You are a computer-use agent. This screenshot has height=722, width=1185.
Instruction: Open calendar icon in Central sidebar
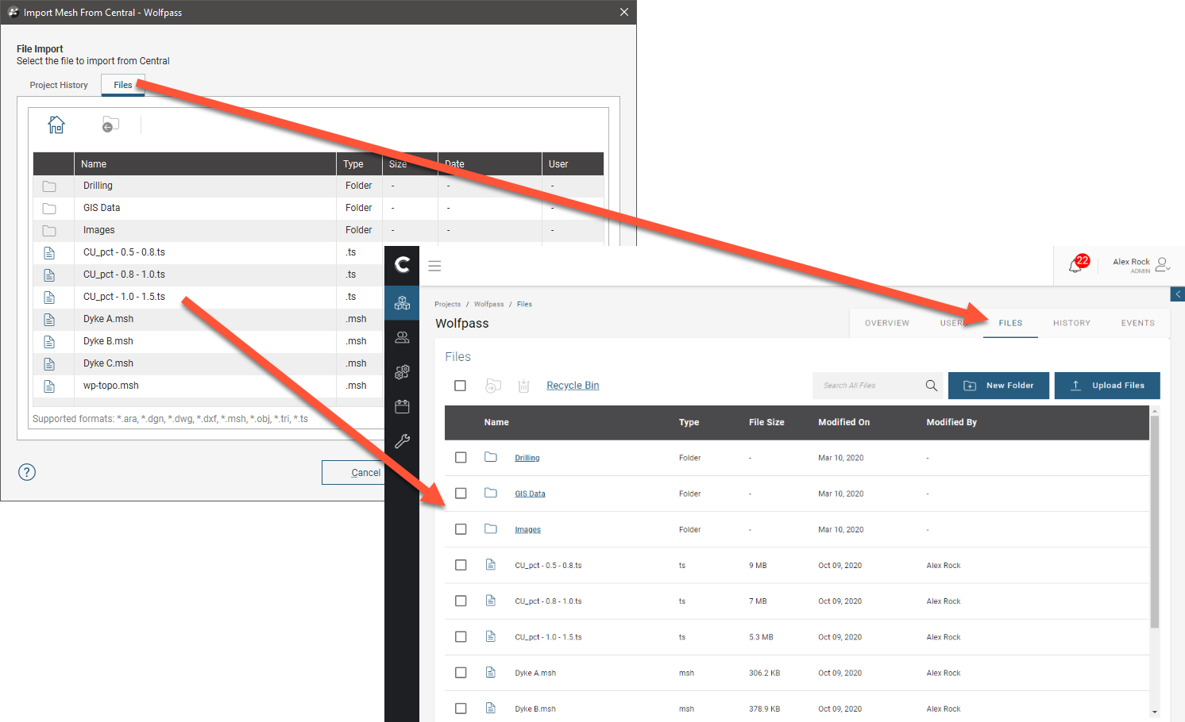403,406
